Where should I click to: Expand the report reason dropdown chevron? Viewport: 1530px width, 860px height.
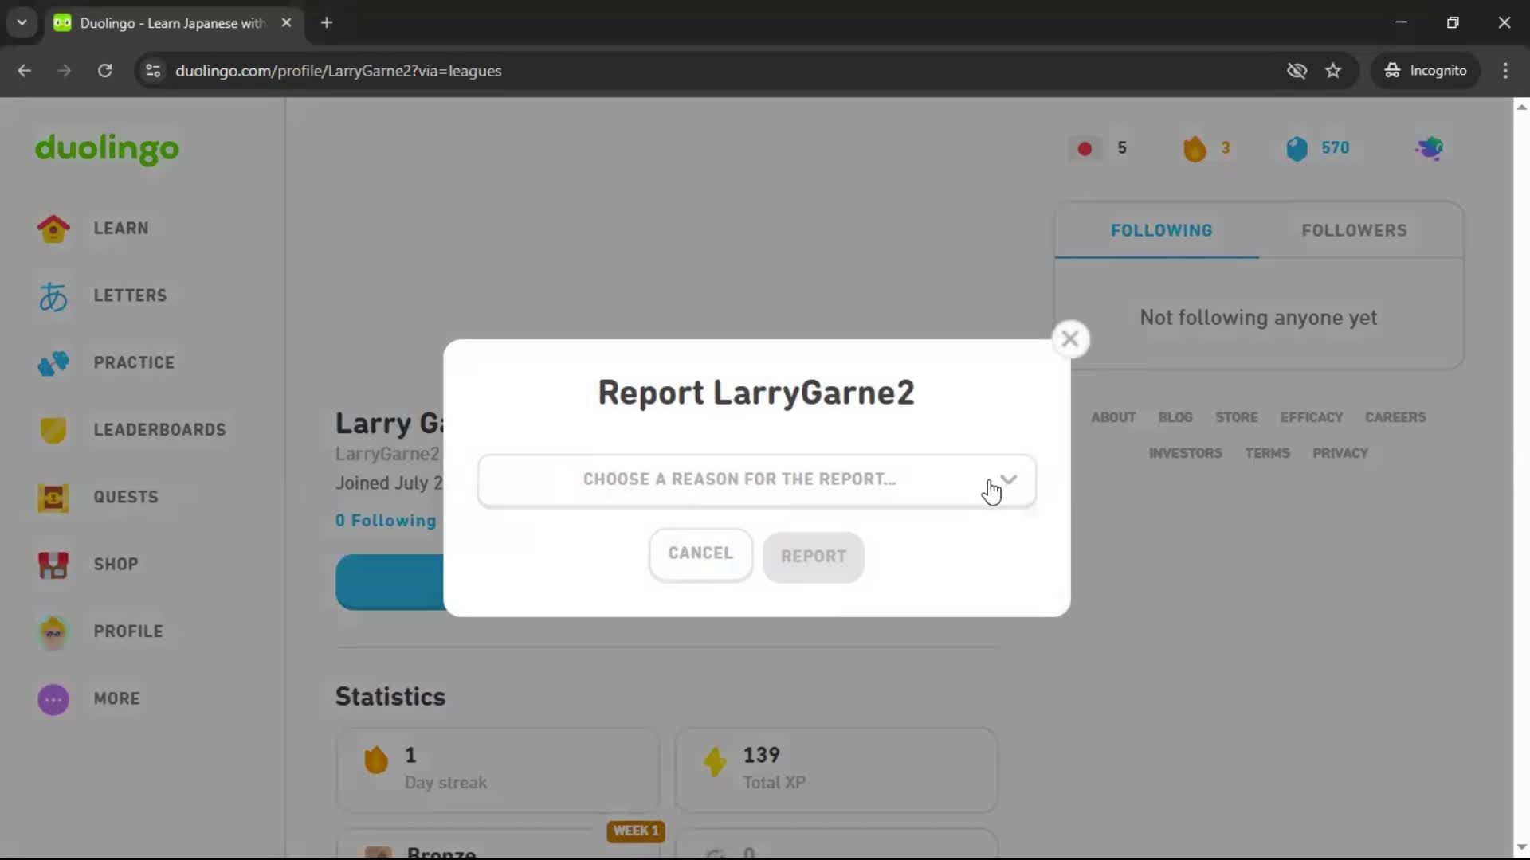pos(1009,479)
